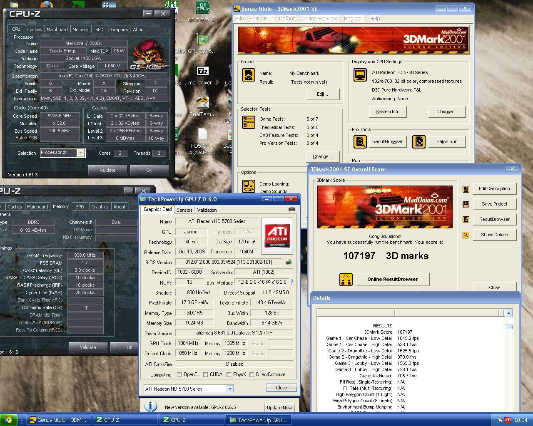Click the Display and CPU Settings monitor icon
The height and width of the screenshot is (426, 533).
[x=360, y=75]
